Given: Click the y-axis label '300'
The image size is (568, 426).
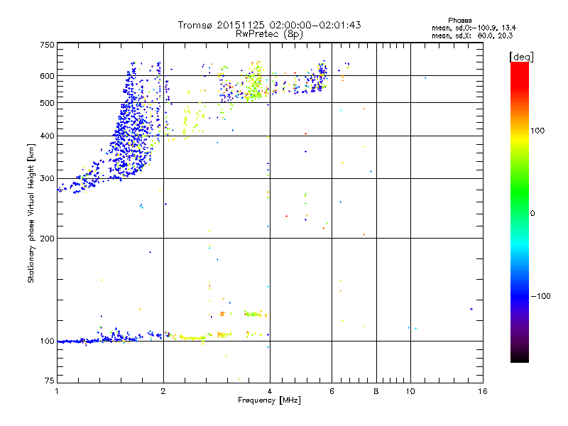Looking at the screenshot, I should 47,179.
